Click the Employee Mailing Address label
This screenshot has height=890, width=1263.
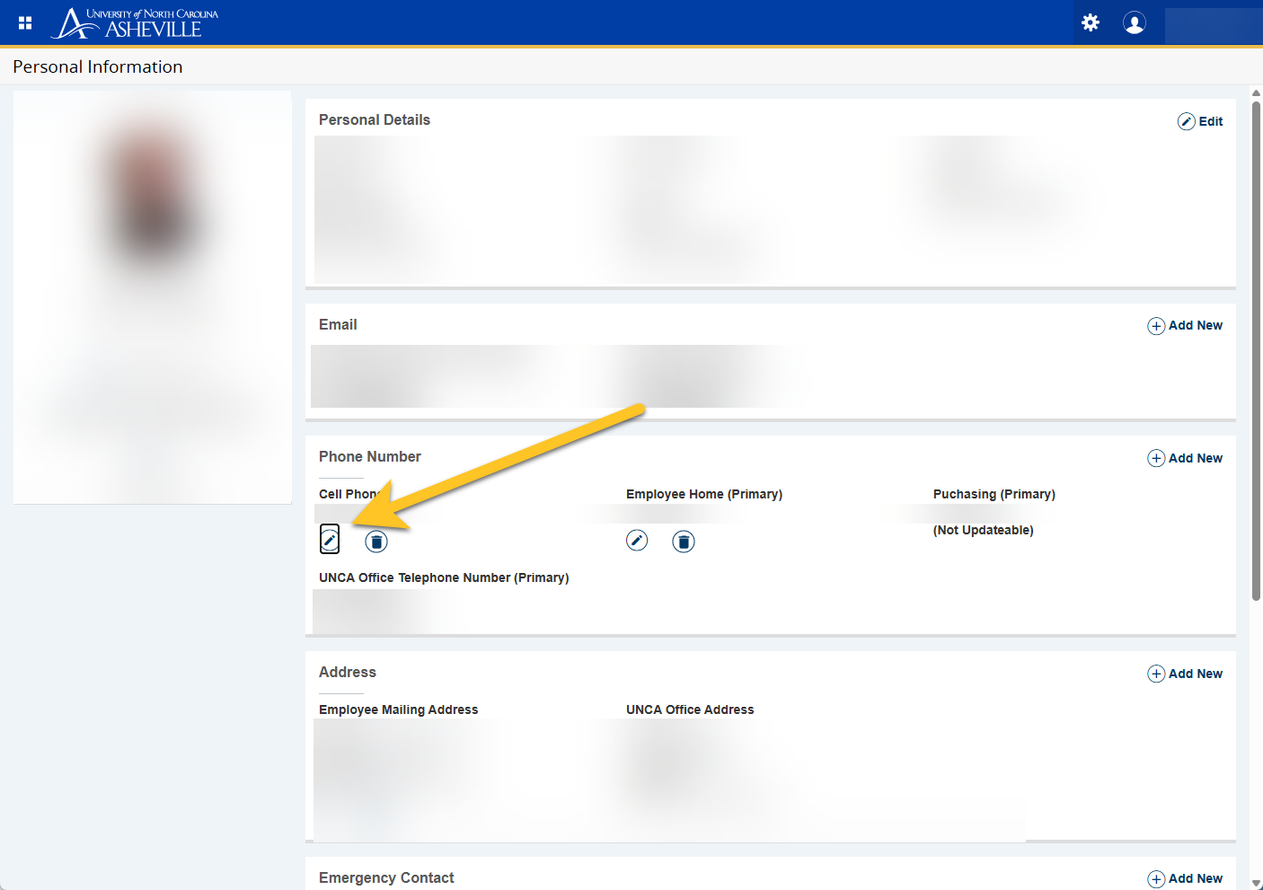(x=398, y=709)
